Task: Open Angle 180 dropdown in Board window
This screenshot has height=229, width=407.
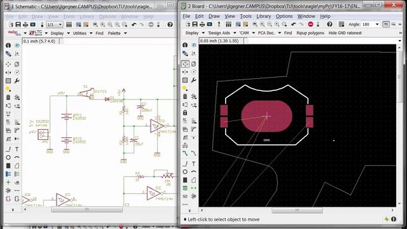Action: point(377,24)
